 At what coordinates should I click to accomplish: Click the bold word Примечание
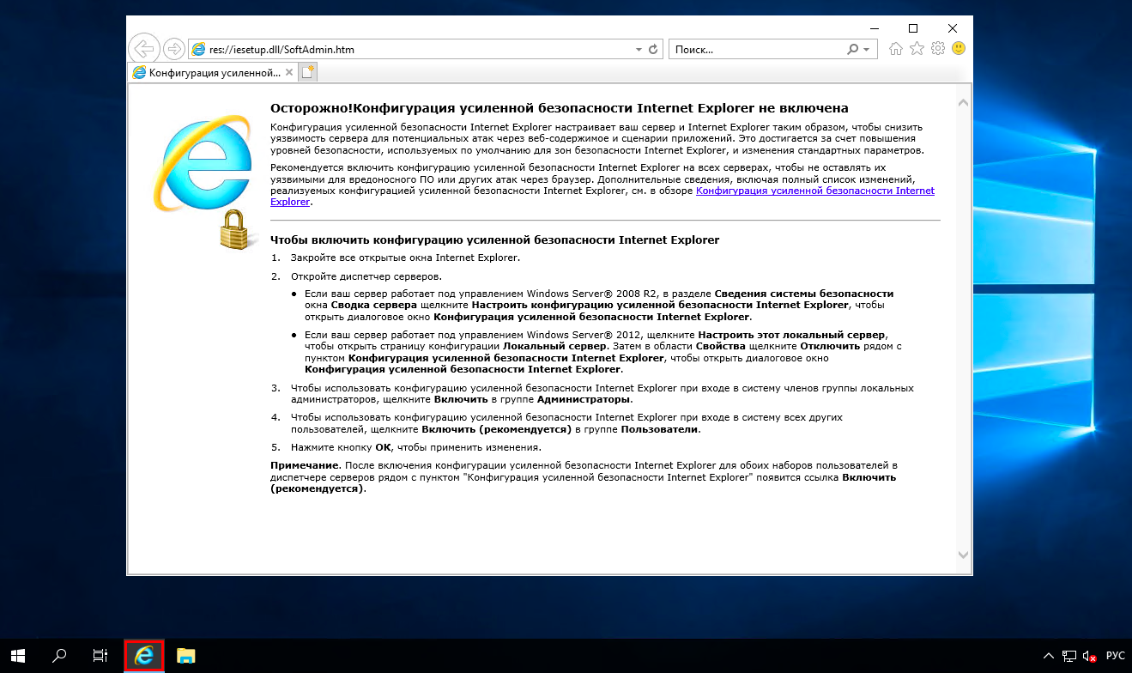point(305,465)
